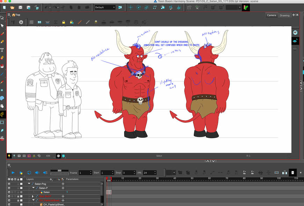Click the FPS stepper arrows
The image size is (304, 206).
click(155, 173)
